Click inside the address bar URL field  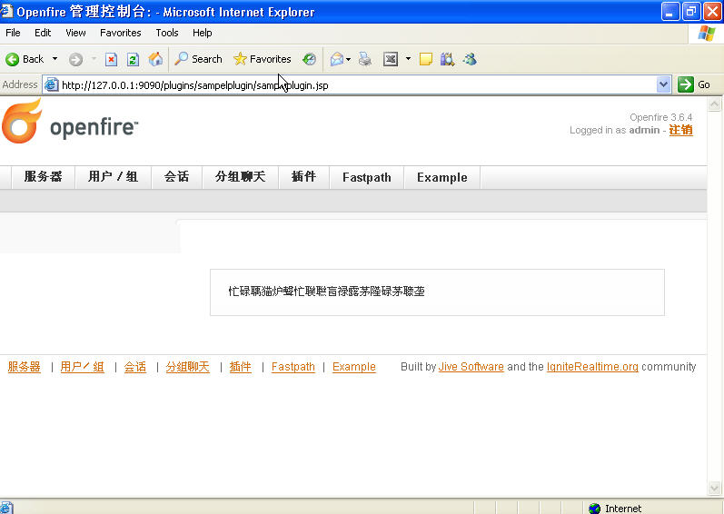pyautogui.click(x=354, y=84)
